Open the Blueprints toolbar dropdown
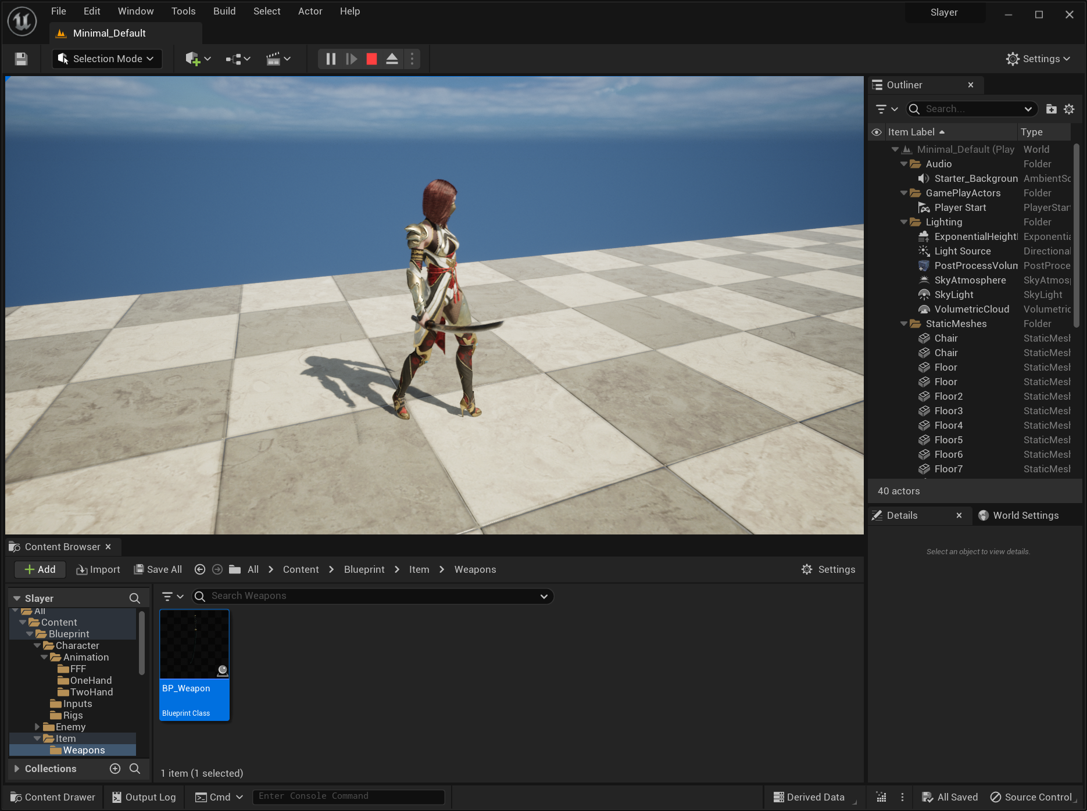Screen dimensions: 1087x811 (238, 59)
